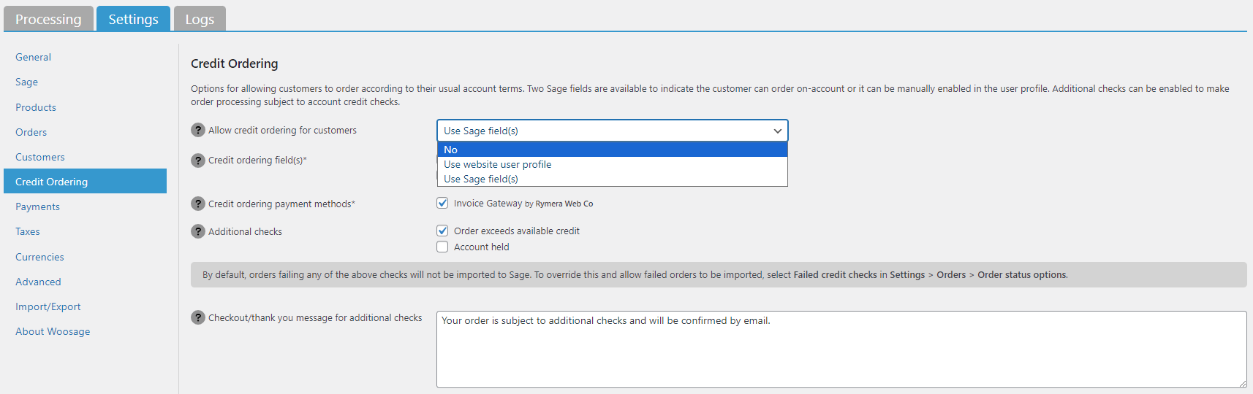Viewport: 1253px width, 394px height.
Task: Open the Logs tab
Action: pos(200,19)
